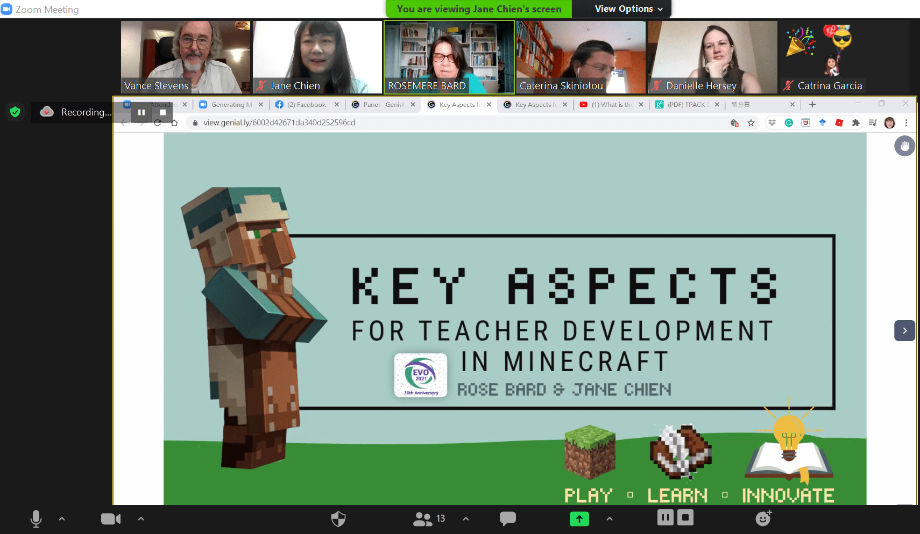The width and height of the screenshot is (920, 534).
Task: Select Caterina Skiniotou video thumbnail
Action: [x=581, y=57]
